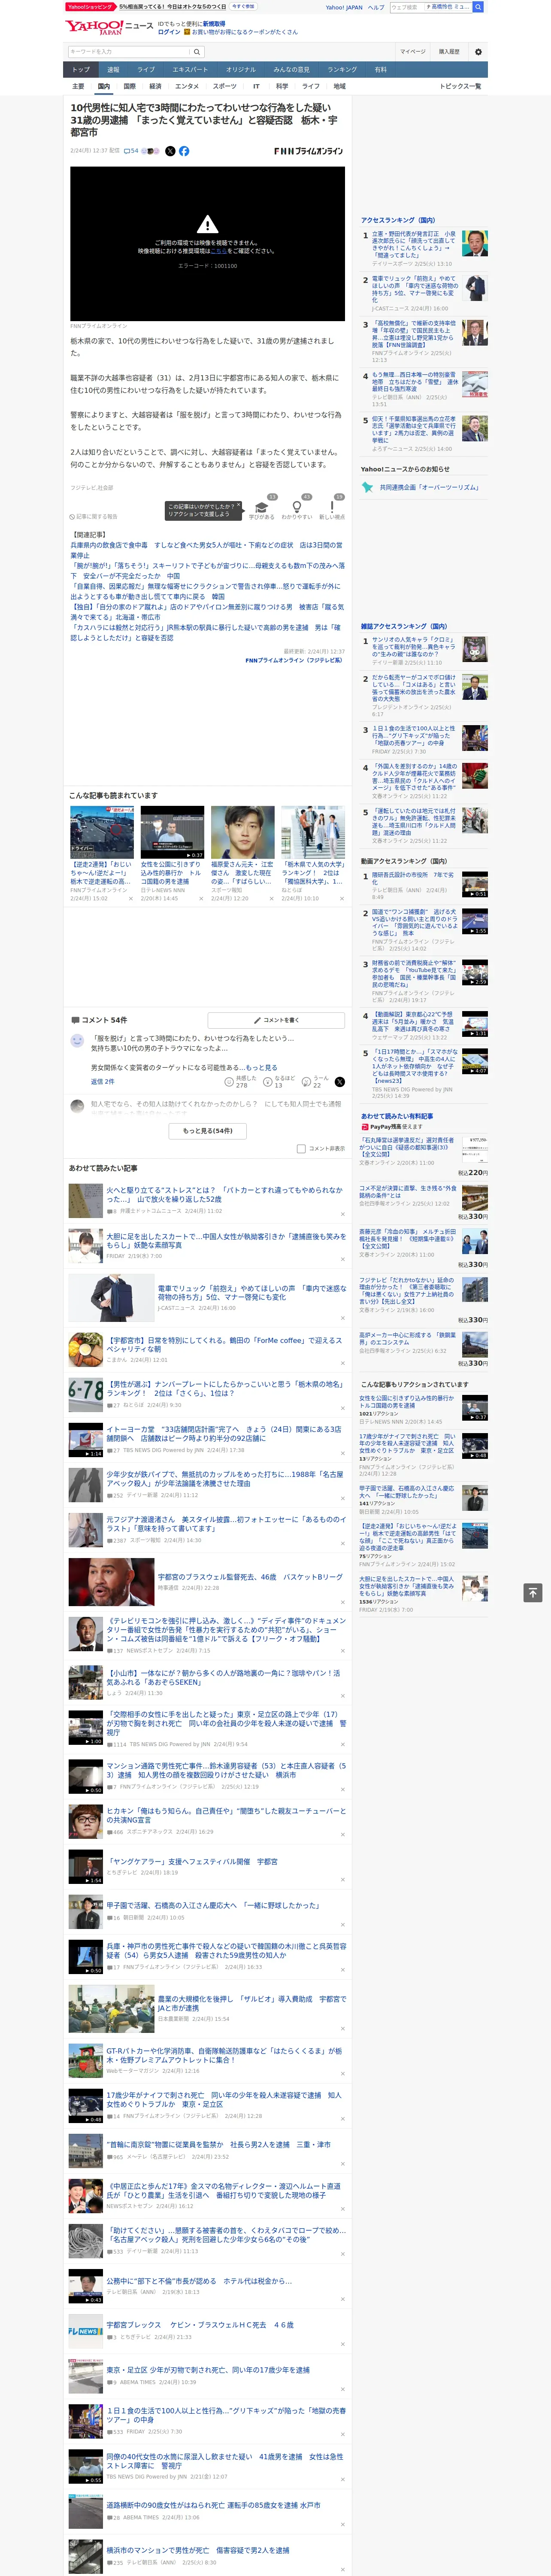Viewport: 551px width, 2576px height.
Task: Click the 学びがある graduation cap reaction
Action: [262, 507]
